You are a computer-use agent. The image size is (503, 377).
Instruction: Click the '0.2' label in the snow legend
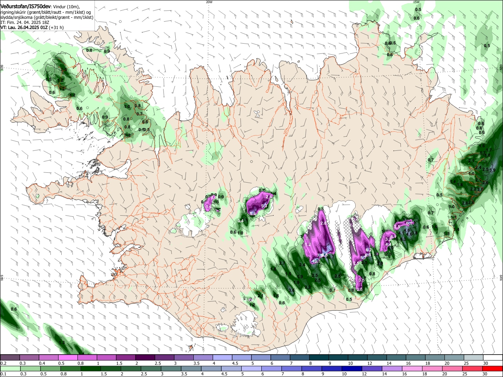point(3,364)
